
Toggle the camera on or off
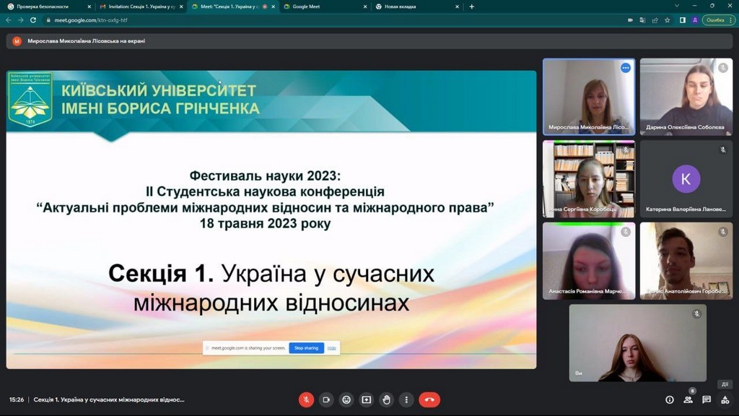(326, 399)
